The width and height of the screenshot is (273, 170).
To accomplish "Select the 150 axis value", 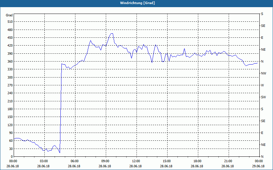I will [10, 117].
